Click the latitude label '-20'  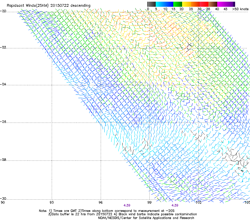(3, 11)
